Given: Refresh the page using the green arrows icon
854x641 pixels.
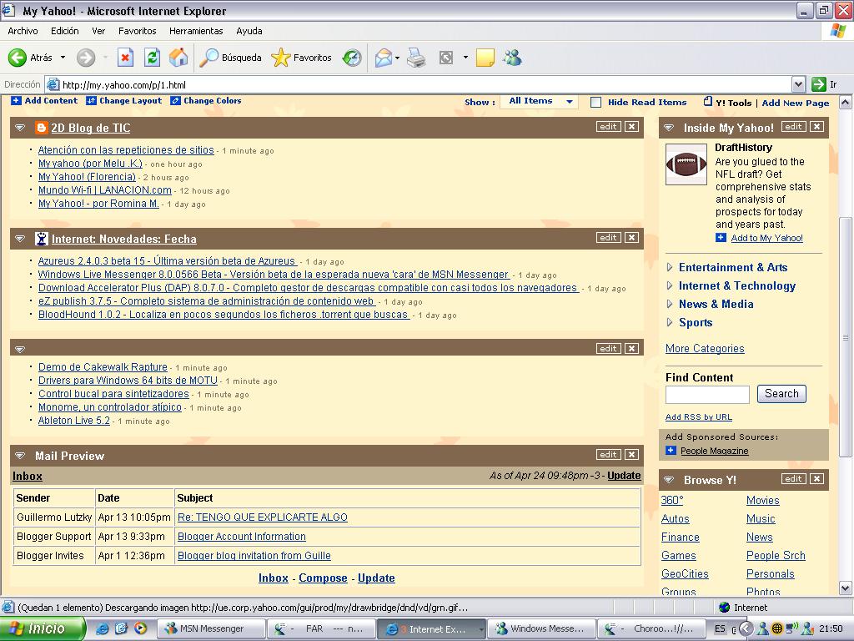Looking at the screenshot, I should click(152, 58).
